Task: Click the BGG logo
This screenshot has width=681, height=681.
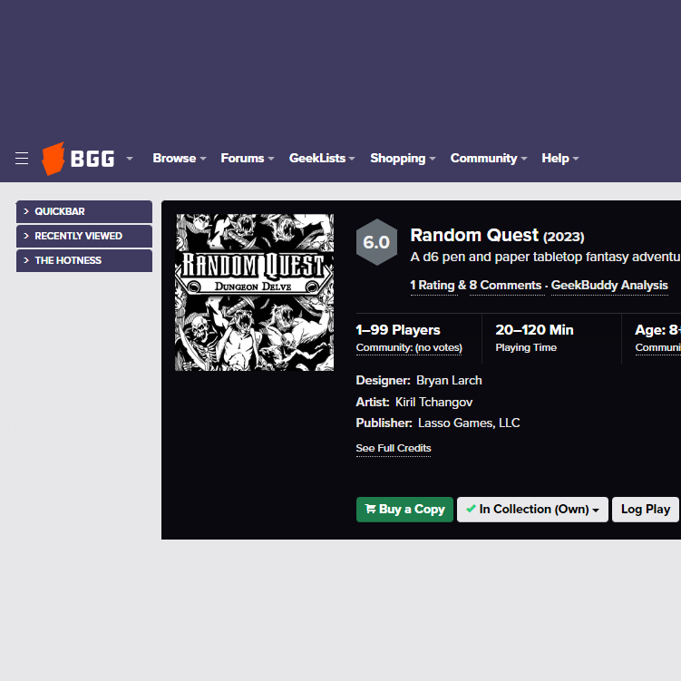Action: click(x=78, y=159)
